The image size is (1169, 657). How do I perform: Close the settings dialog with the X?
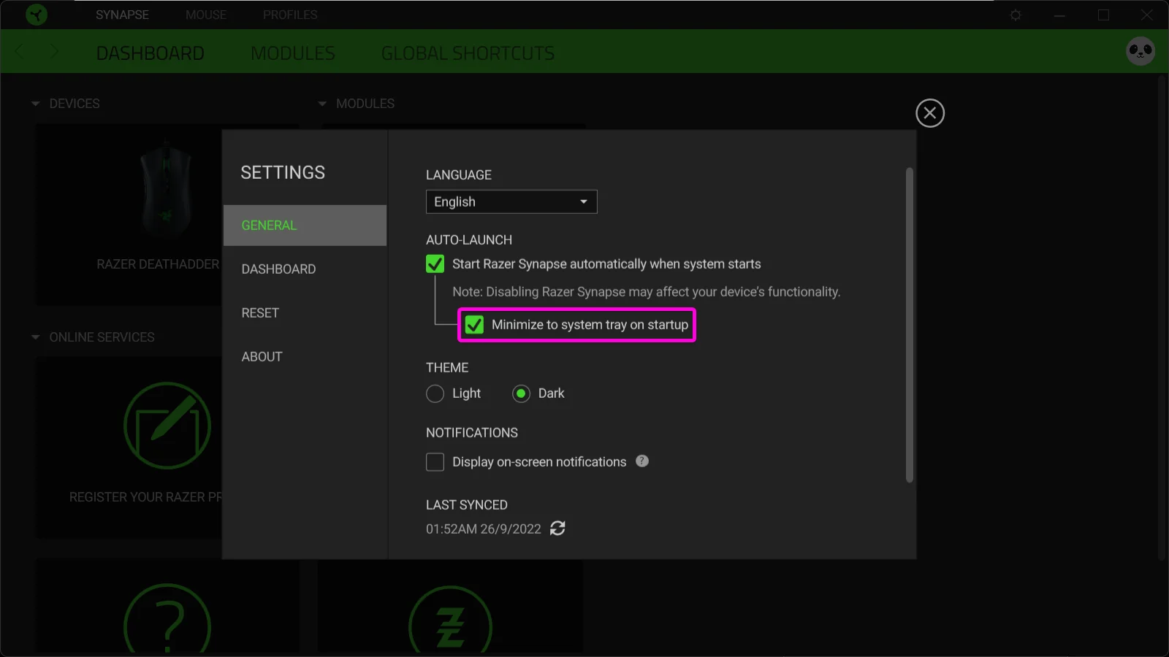(930, 113)
